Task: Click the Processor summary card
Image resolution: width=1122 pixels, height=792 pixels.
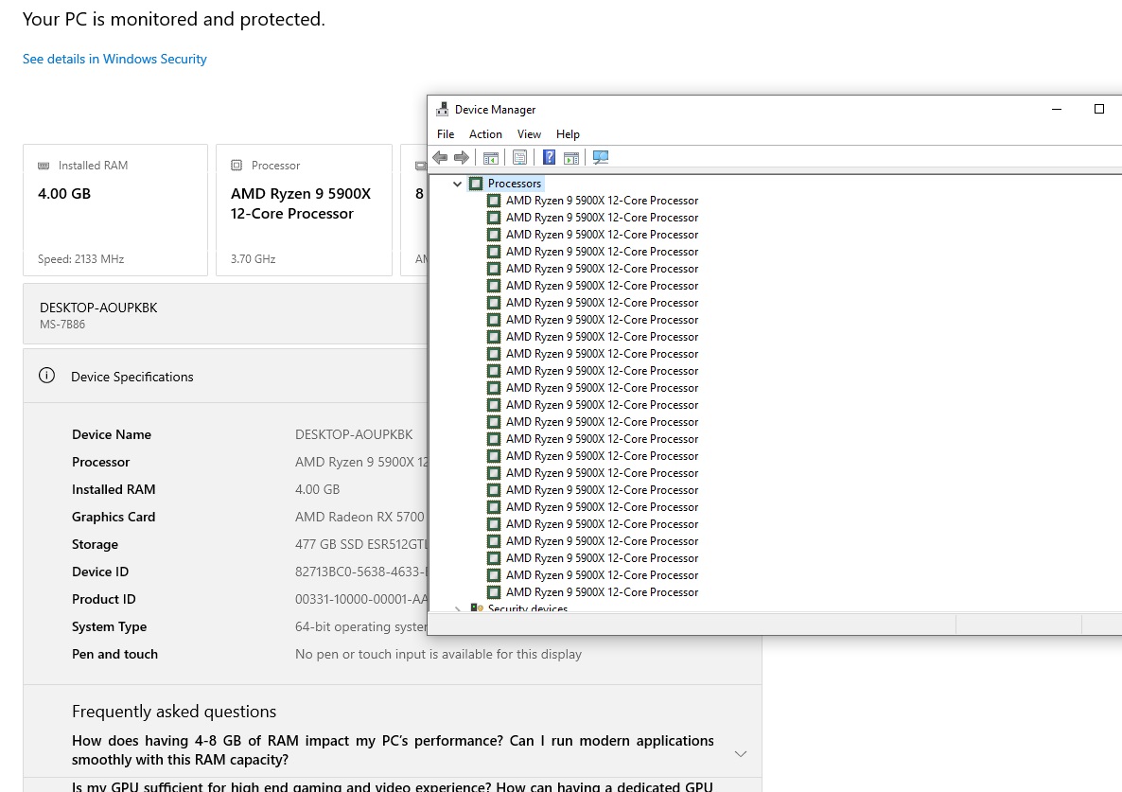Action: tap(304, 210)
